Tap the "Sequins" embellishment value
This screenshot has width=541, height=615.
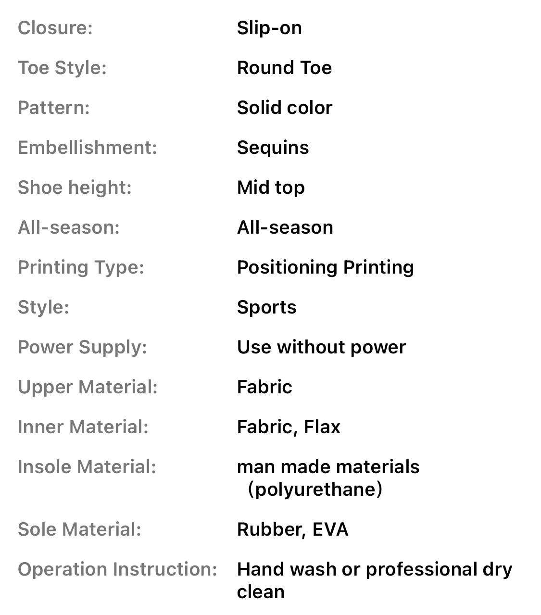pos(273,148)
